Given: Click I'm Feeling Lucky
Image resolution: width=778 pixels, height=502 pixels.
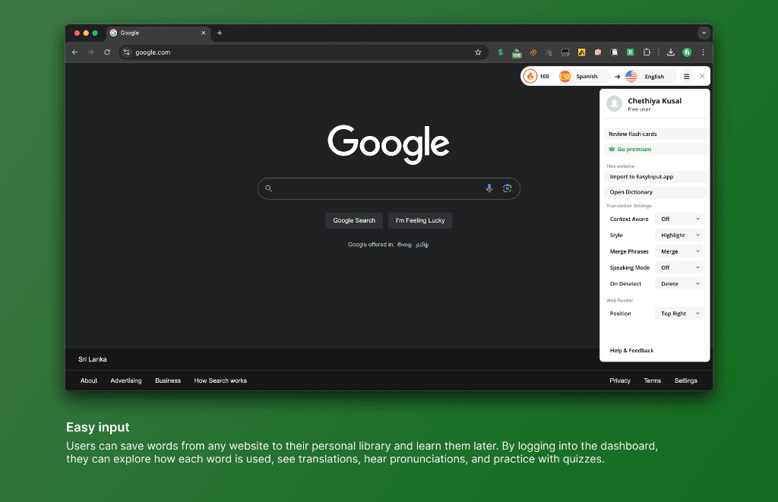Looking at the screenshot, I should [420, 220].
